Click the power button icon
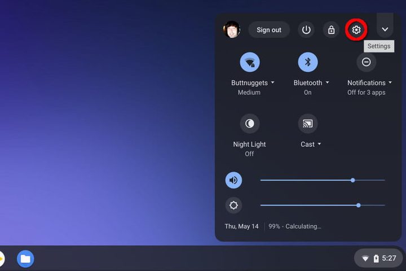 (x=306, y=30)
